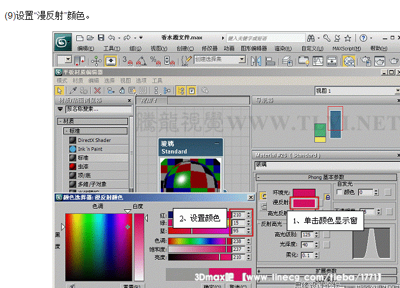Click the binoculars search icon
This screenshot has width=400, height=288.
point(310,38)
